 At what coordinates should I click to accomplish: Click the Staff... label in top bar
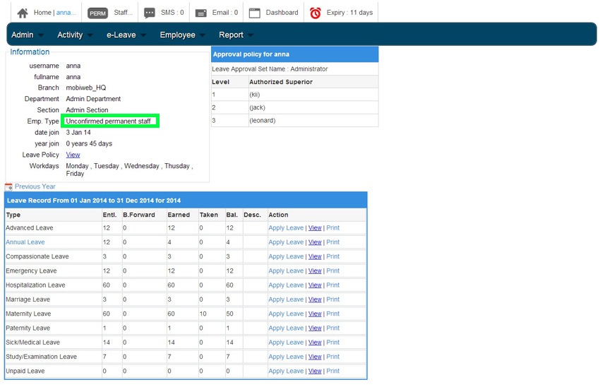point(124,13)
